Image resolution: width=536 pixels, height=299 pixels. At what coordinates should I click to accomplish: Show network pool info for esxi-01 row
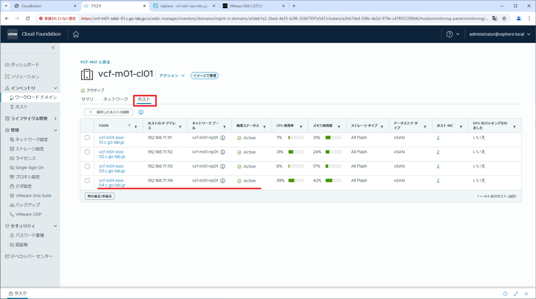[x=223, y=138]
